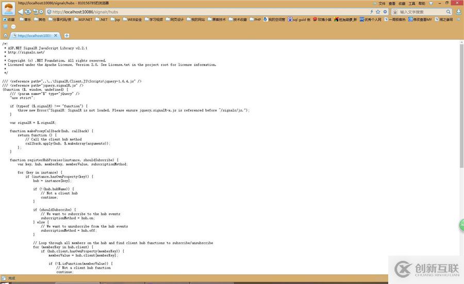Screen dimensions: 464x284
Task: Open a new tab with plus button
Action: [x=67, y=36]
